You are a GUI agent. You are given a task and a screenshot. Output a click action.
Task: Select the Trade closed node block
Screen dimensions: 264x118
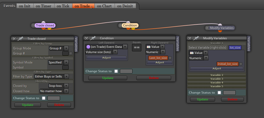point(45,25)
